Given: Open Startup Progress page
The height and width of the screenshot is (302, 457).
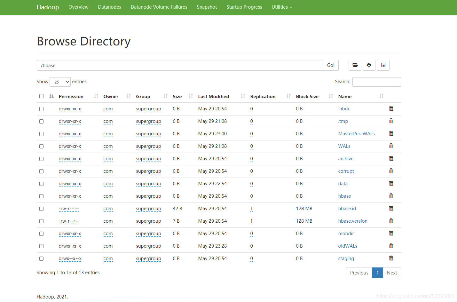Looking at the screenshot, I should [244, 7].
